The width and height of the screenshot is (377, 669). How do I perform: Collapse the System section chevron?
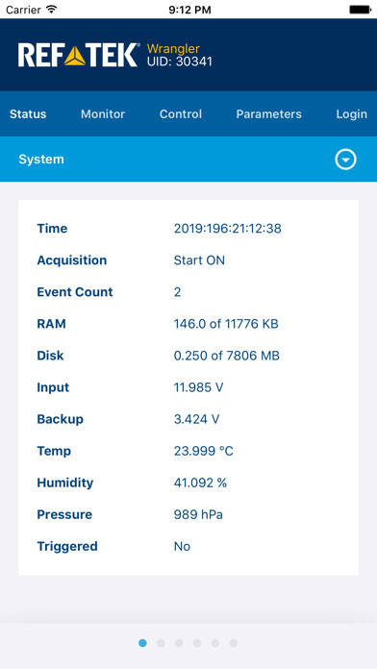coord(345,160)
